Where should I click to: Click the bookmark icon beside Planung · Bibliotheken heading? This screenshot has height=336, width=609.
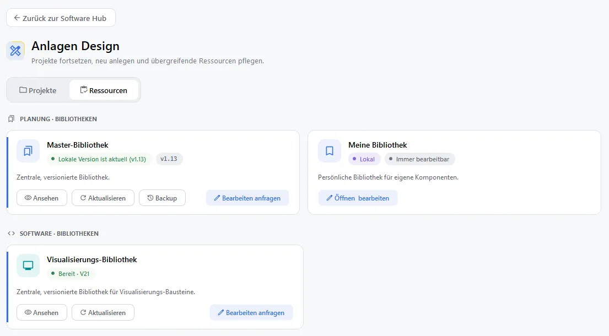click(x=11, y=119)
